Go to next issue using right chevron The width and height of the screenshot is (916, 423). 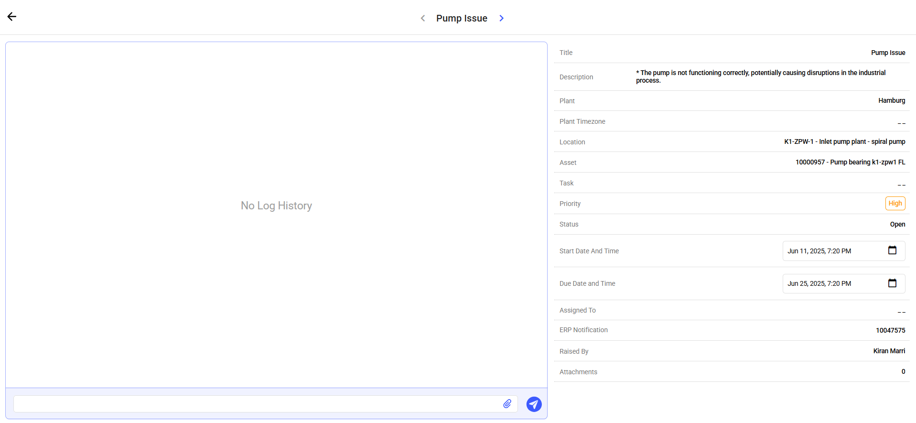(501, 18)
